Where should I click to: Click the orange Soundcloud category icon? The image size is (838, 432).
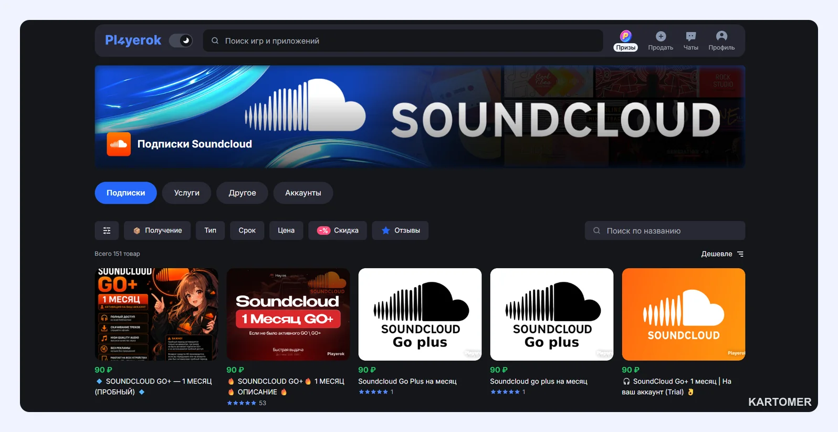(119, 144)
